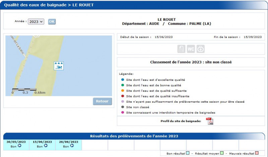268x157 pixels.
Task: Open details arrow for 26/06/2023 sample
Action: pyautogui.click(x=72, y=146)
